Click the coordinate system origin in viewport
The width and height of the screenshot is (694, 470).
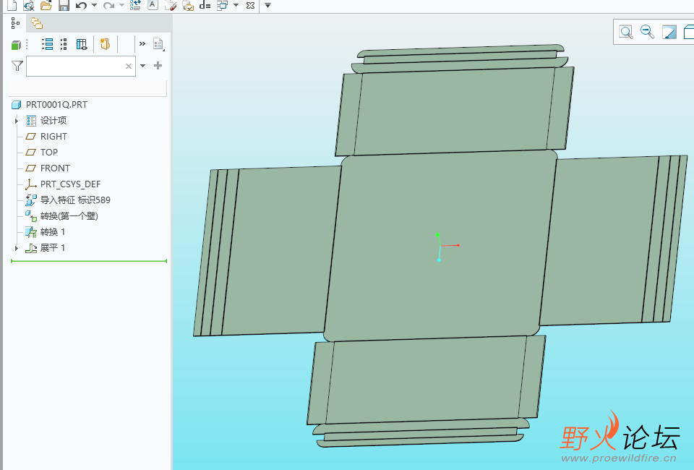(441, 245)
